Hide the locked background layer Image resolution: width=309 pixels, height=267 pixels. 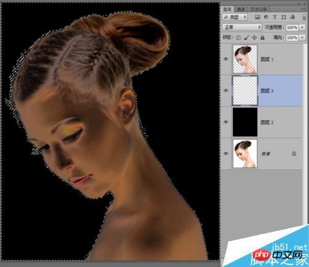pos(226,154)
